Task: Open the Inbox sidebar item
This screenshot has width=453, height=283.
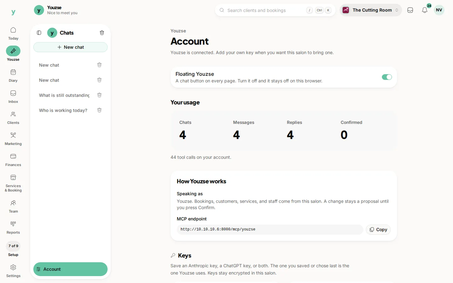Action: pos(13,97)
